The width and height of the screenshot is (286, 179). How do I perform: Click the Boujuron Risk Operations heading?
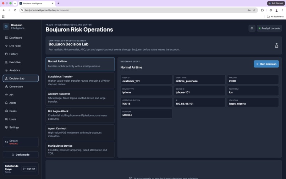pos(79,29)
